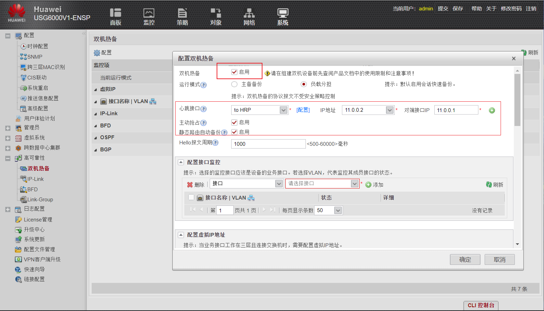
Task: Select 负载分担 radio button
Action: coord(304,84)
